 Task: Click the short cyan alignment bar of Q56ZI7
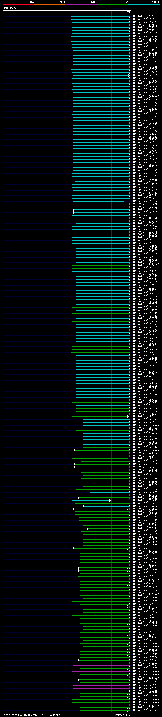click(x=98, y=201)
